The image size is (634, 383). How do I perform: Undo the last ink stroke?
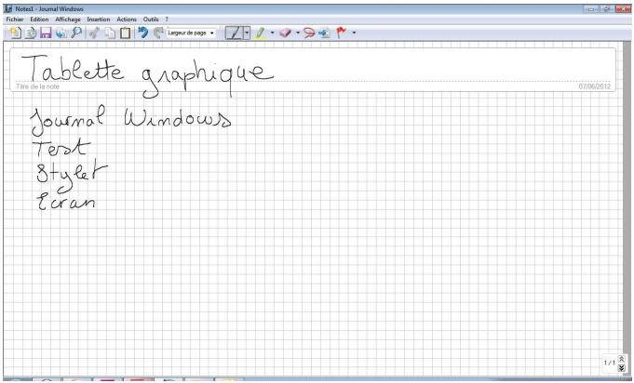coord(142,33)
